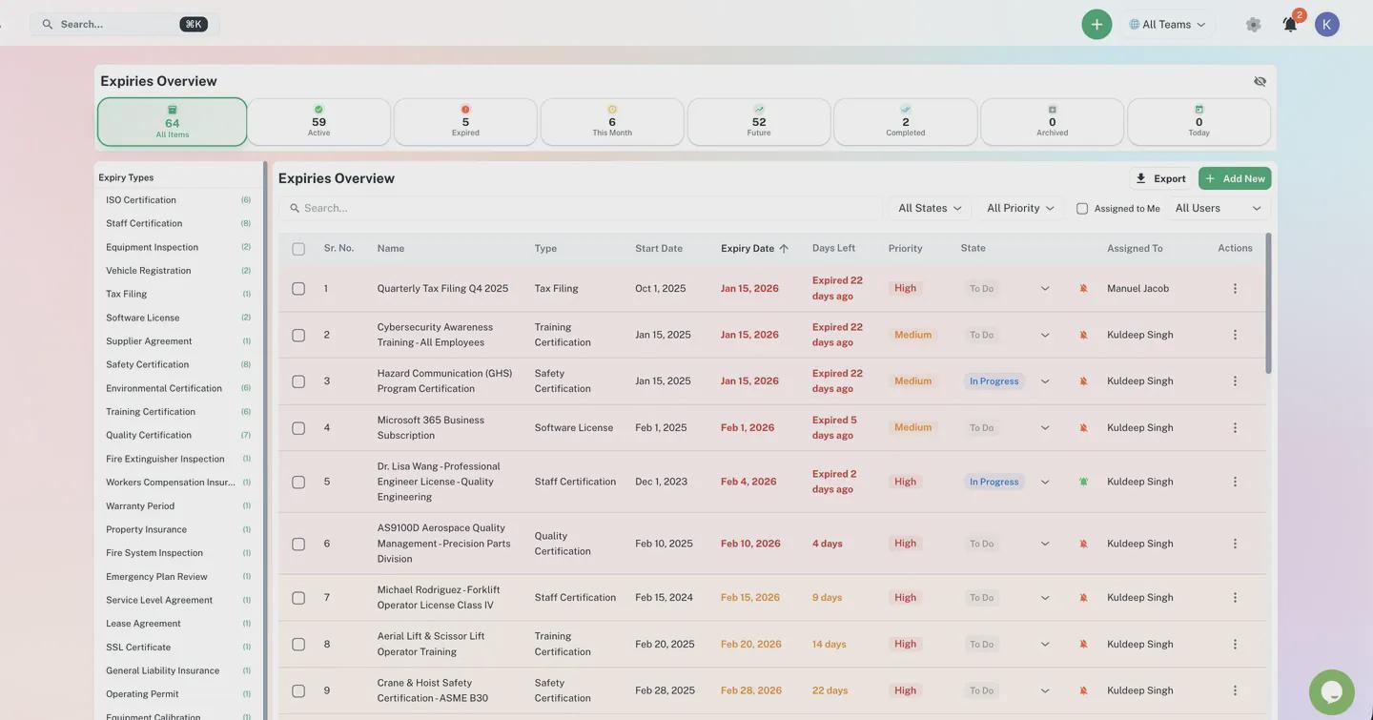Click the Add New button
The width and height of the screenshot is (1373, 720).
1235,178
